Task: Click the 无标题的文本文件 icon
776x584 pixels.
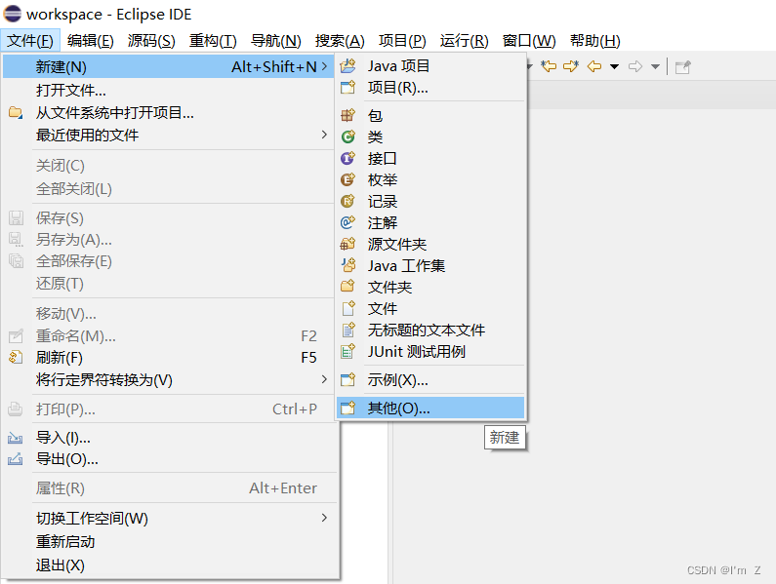Action: coord(347,330)
